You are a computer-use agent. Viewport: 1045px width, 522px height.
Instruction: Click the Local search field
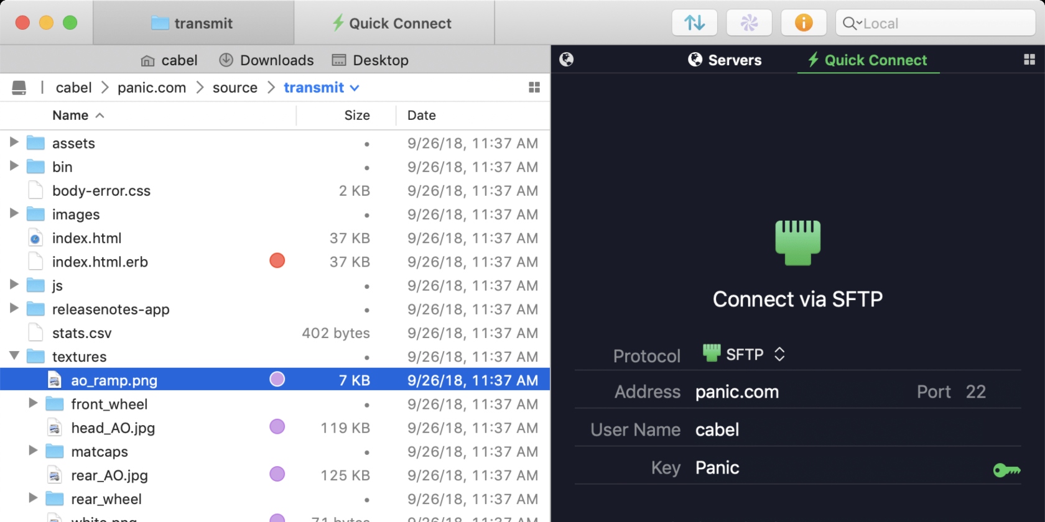tap(936, 24)
